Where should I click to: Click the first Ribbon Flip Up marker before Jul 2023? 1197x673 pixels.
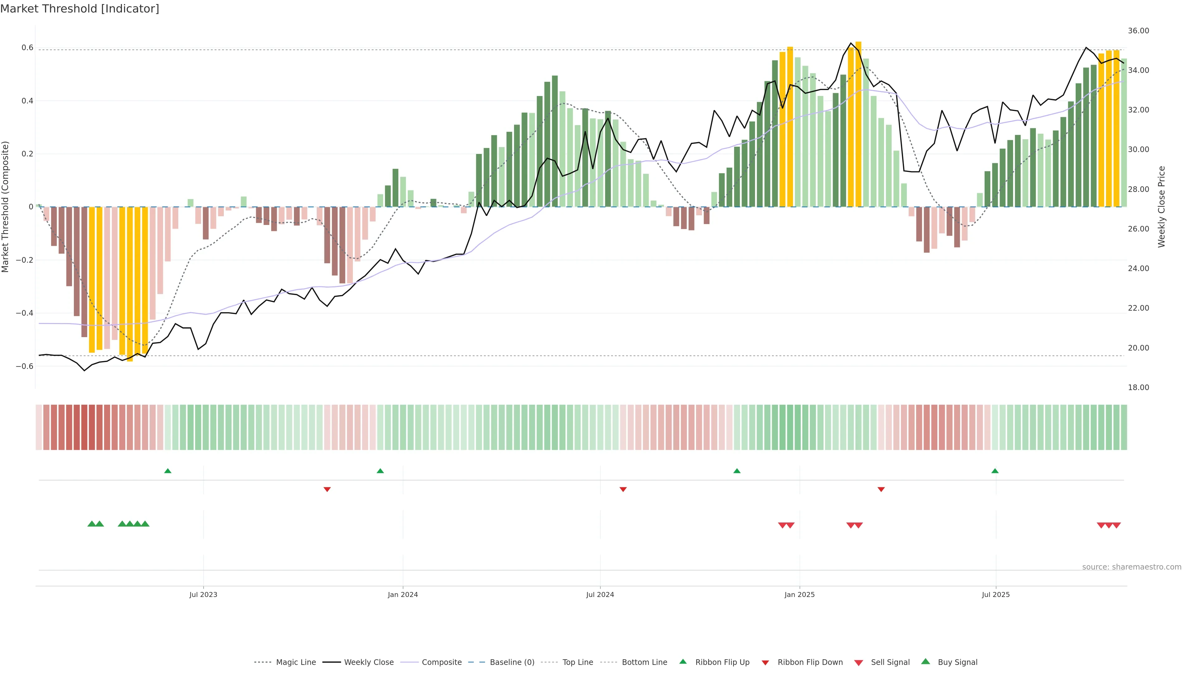point(168,471)
